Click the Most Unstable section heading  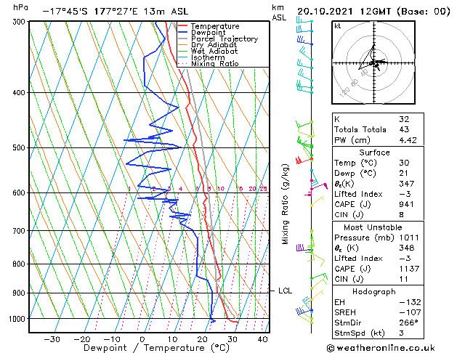point(373,227)
